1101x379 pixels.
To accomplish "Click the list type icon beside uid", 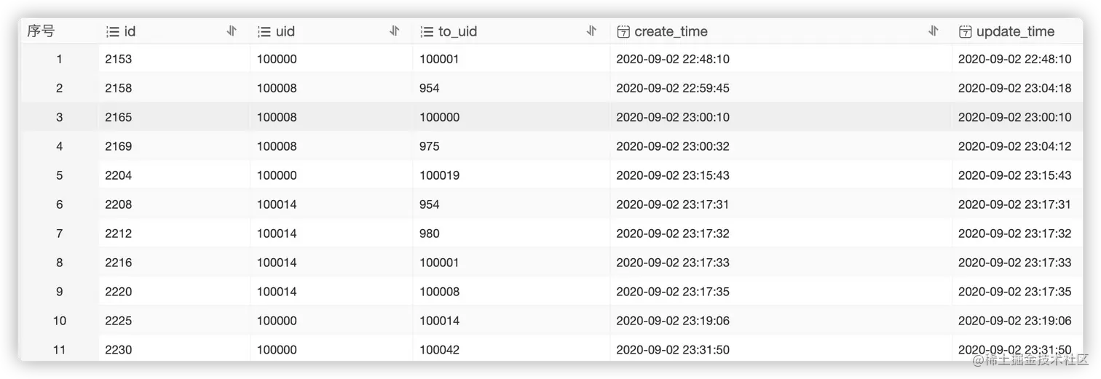I will pos(264,32).
